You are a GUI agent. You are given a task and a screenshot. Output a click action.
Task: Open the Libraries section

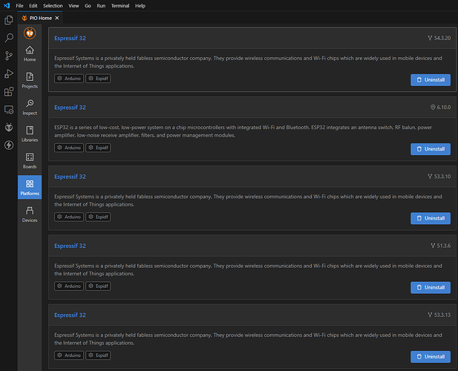(x=30, y=134)
